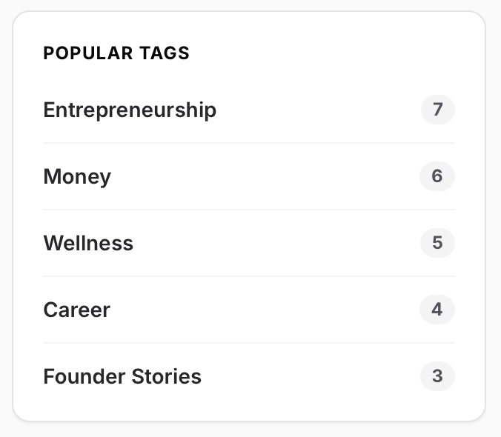Select the Money tag link

tap(77, 176)
